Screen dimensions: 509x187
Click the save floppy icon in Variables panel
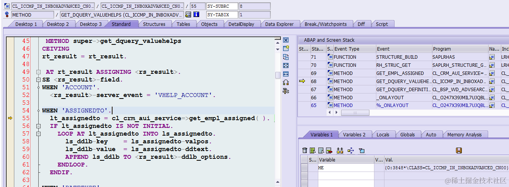pos(459,150)
